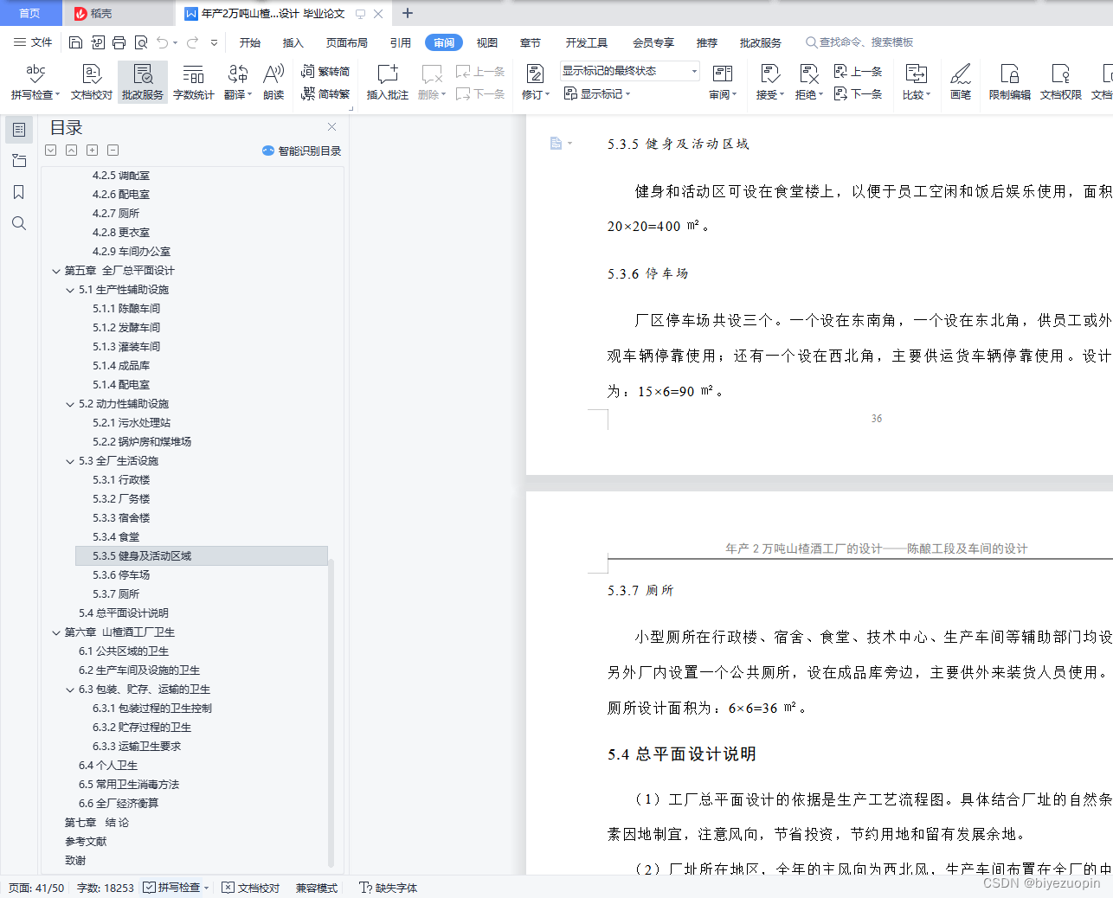The height and width of the screenshot is (898, 1113).
Task: Switch to the References ribbon tab
Action: [401, 42]
